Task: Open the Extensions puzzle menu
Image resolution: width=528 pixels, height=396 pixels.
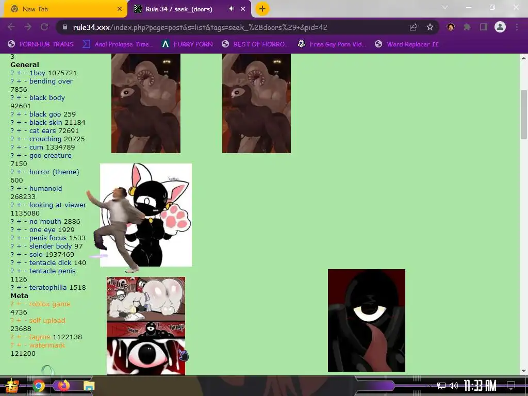Action: tap(467, 27)
